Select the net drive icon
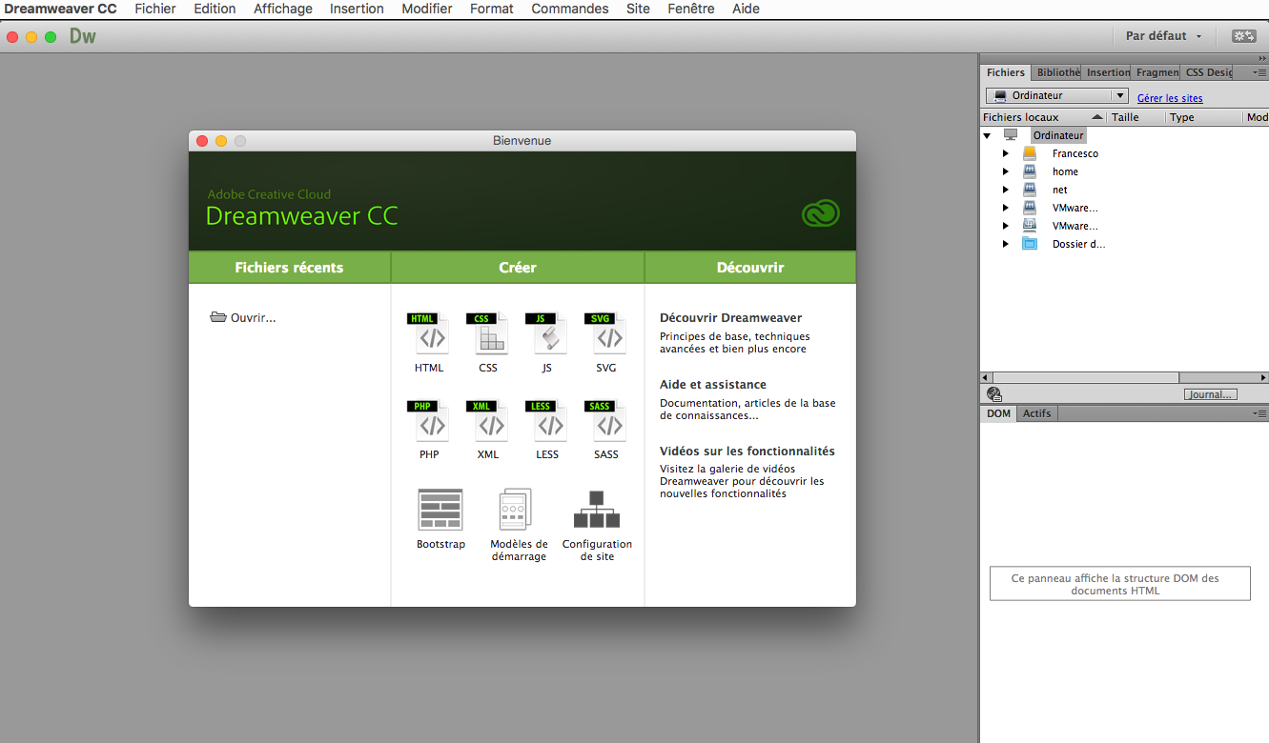The width and height of the screenshot is (1269, 743). 1030,190
